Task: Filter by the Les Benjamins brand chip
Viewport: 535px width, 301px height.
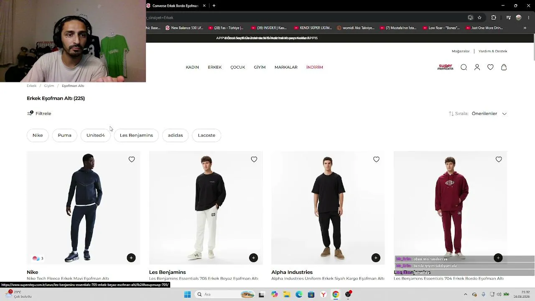Action: [x=136, y=135]
